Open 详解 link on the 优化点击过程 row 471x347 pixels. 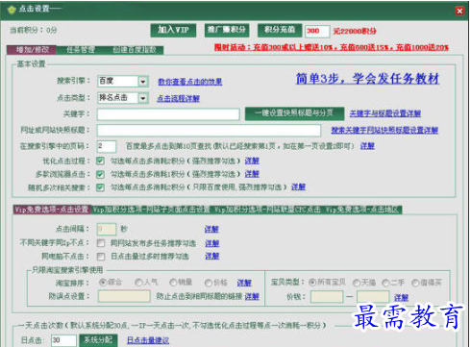(x=252, y=161)
